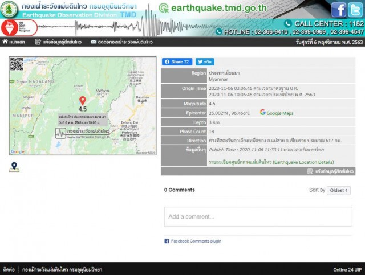Viewport: 365px width, 275px height.
Task: Open ติดต่อกองเฝ้าระวังแผ่นดินไหว menu item
Action: pos(125,42)
